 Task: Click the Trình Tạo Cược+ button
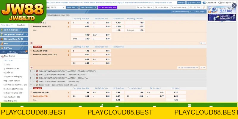pyautogui.click(x=88, y=7)
